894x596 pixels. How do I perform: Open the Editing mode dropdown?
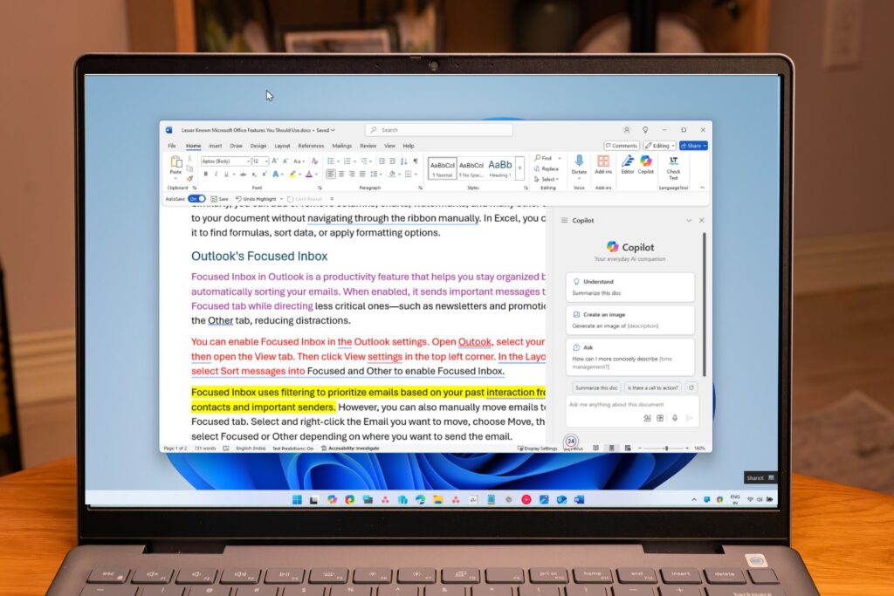click(661, 145)
